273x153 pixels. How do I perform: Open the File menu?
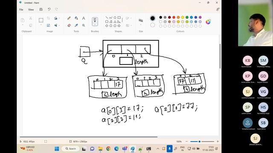coord(21,9)
